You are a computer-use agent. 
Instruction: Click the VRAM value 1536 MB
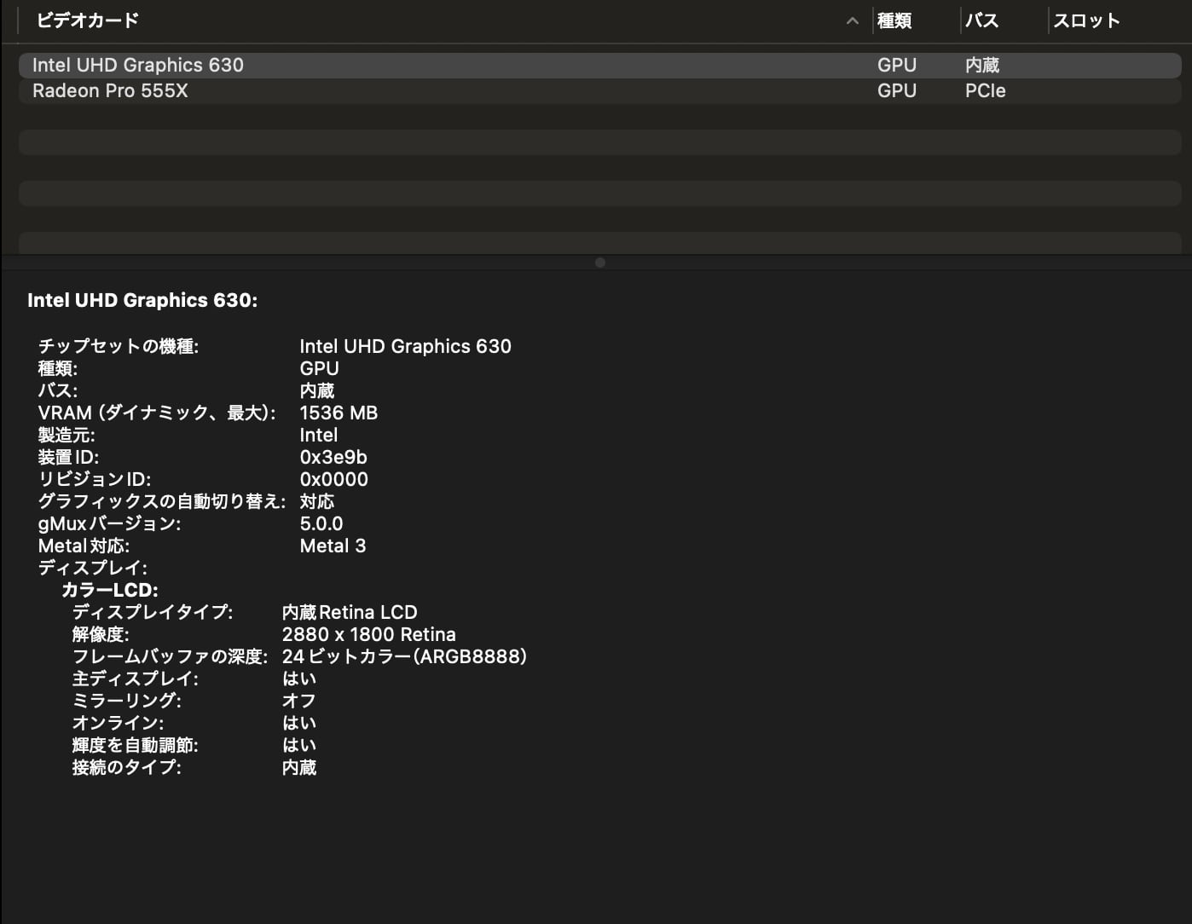pos(339,413)
